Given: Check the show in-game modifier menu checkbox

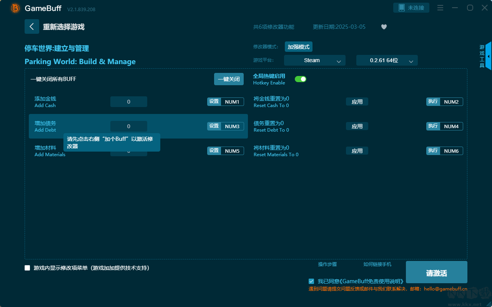Looking at the screenshot, I should [x=27, y=268].
